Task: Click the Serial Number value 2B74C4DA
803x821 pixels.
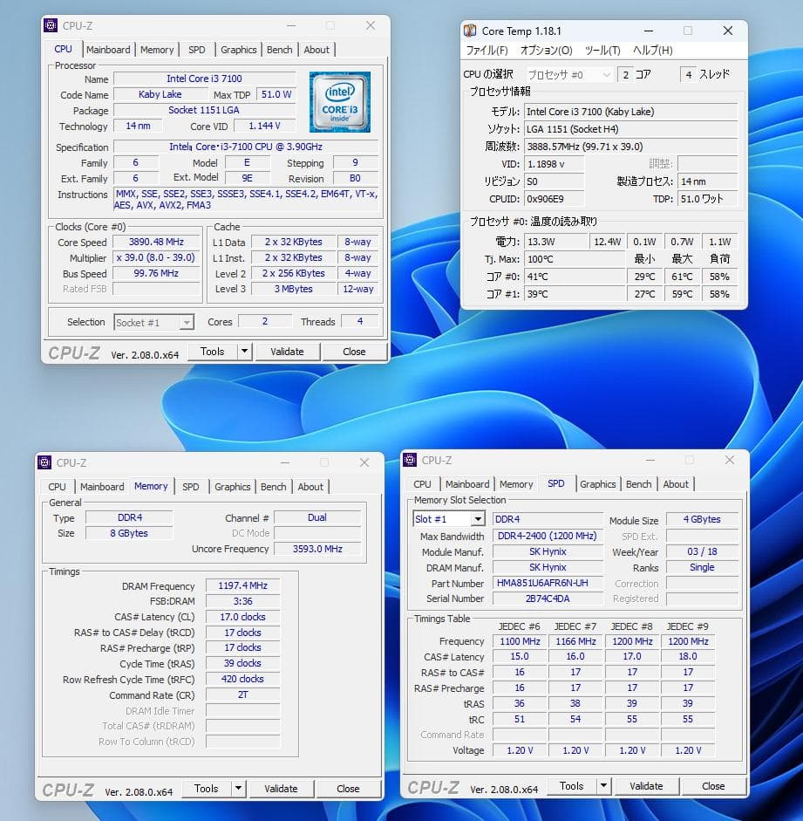Action: pos(548,599)
